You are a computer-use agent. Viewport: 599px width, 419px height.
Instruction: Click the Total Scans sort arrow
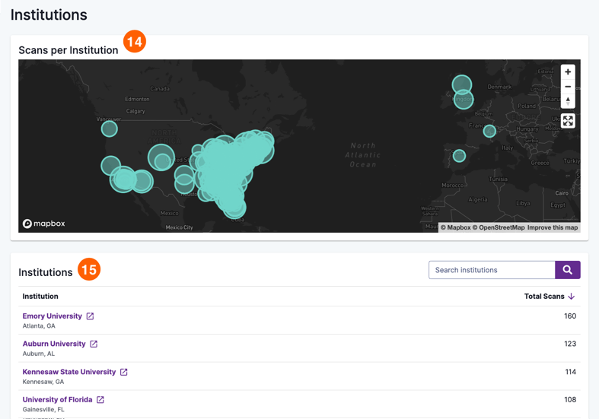point(571,296)
